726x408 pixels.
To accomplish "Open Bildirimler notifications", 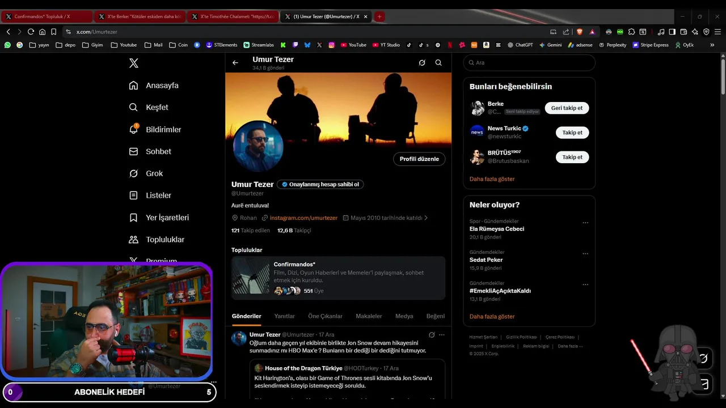I will (x=155, y=129).
